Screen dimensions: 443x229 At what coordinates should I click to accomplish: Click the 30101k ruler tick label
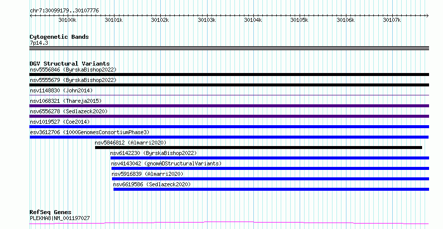pos(113,20)
